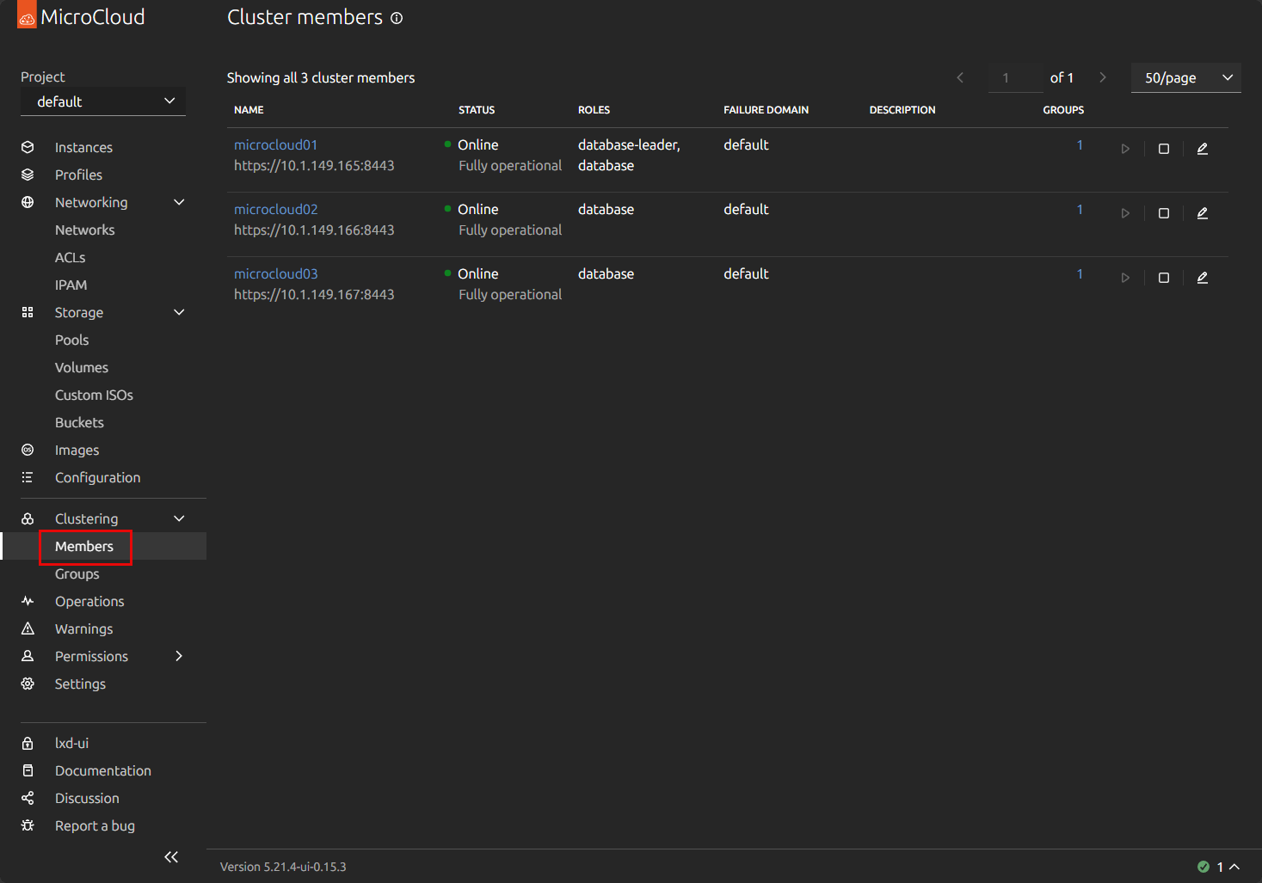Open the microcloud02 member link
The height and width of the screenshot is (883, 1262).
[275, 209]
